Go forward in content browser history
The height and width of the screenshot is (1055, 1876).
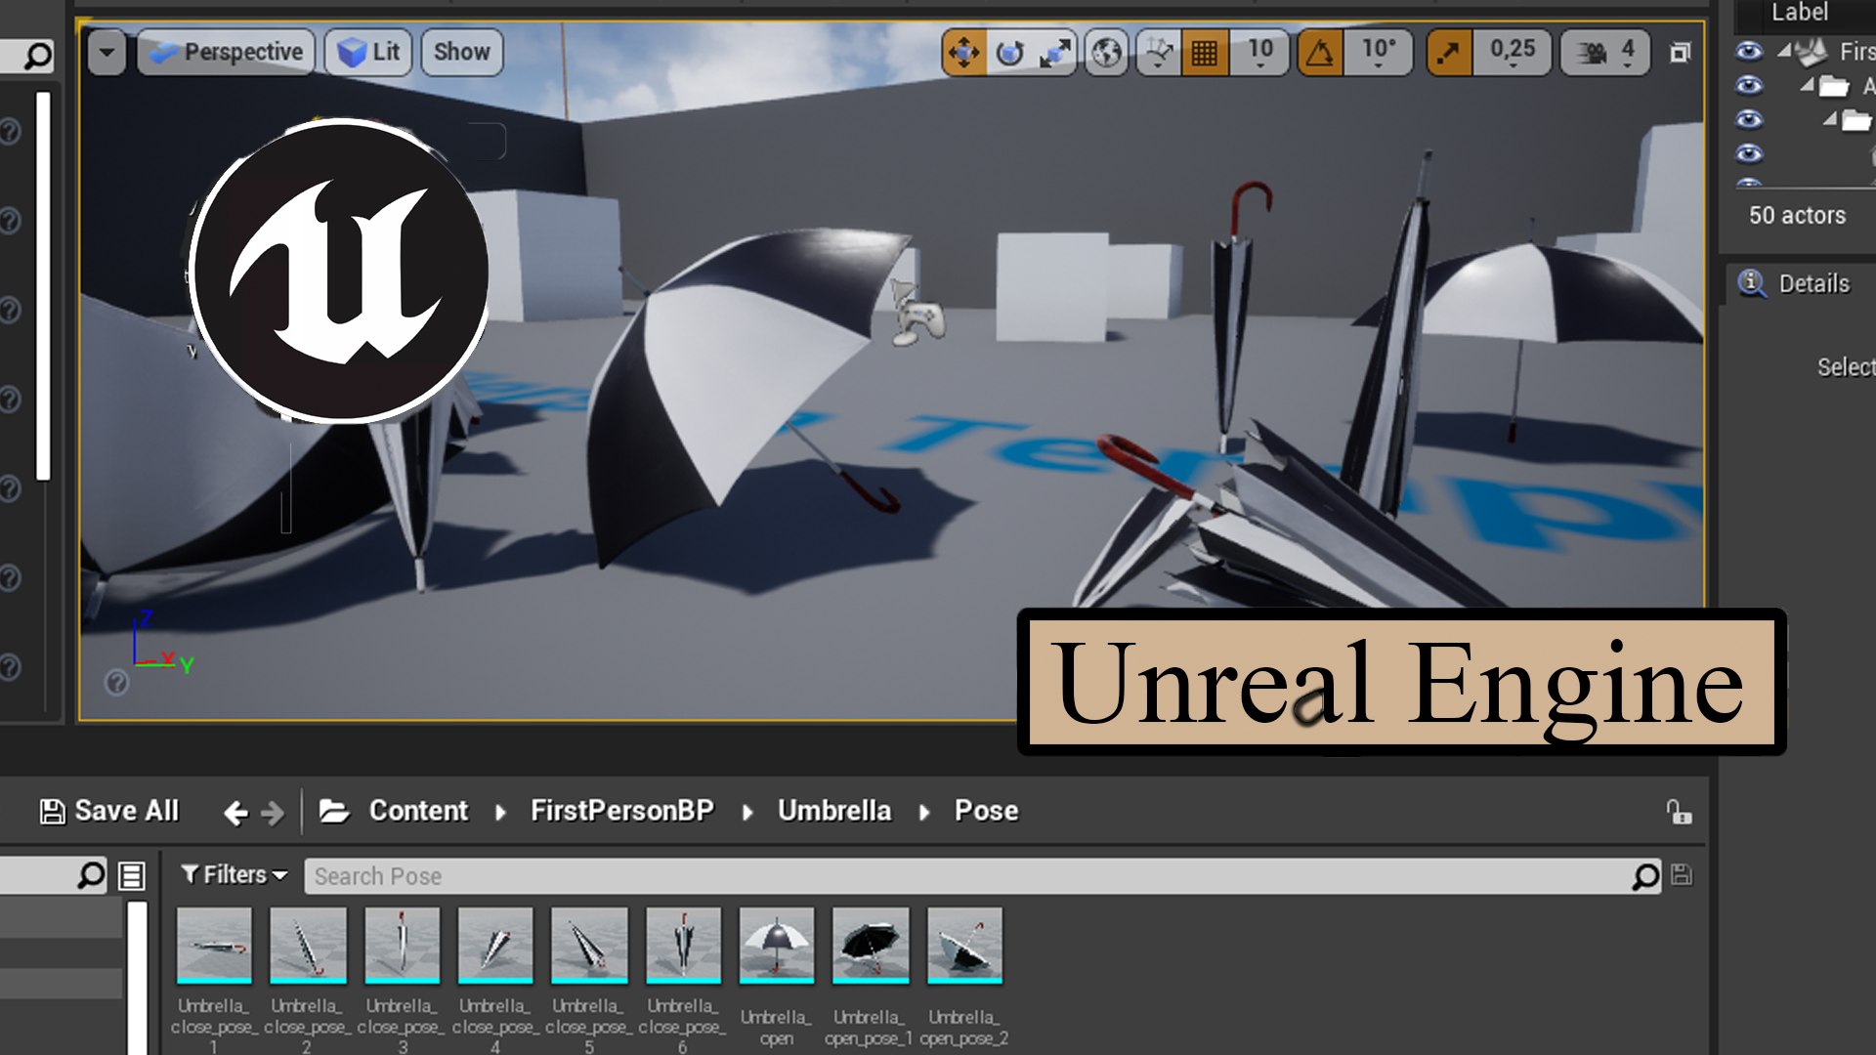pyautogui.click(x=273, y=812)
